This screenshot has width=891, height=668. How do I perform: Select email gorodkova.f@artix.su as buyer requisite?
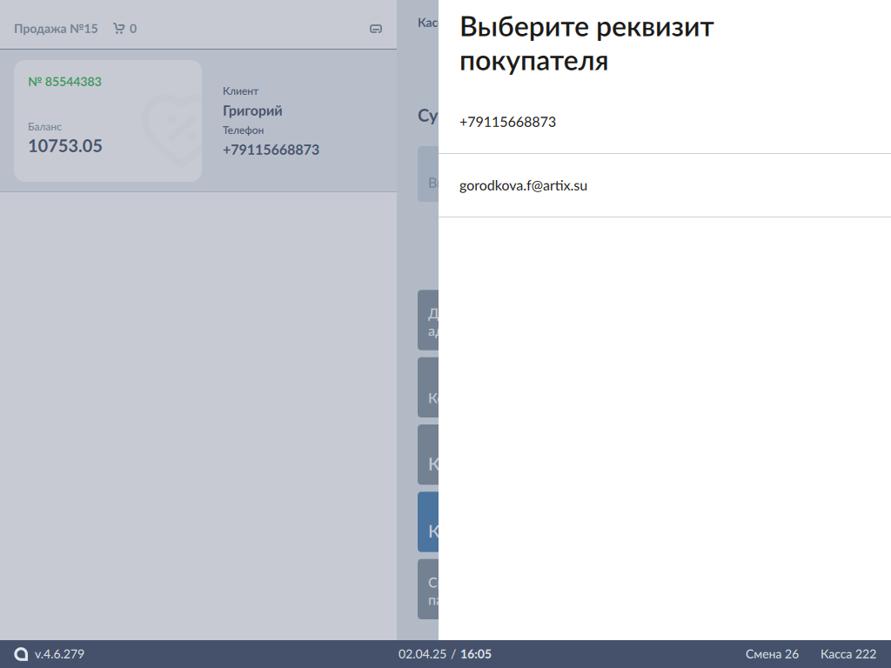point(523,185)
